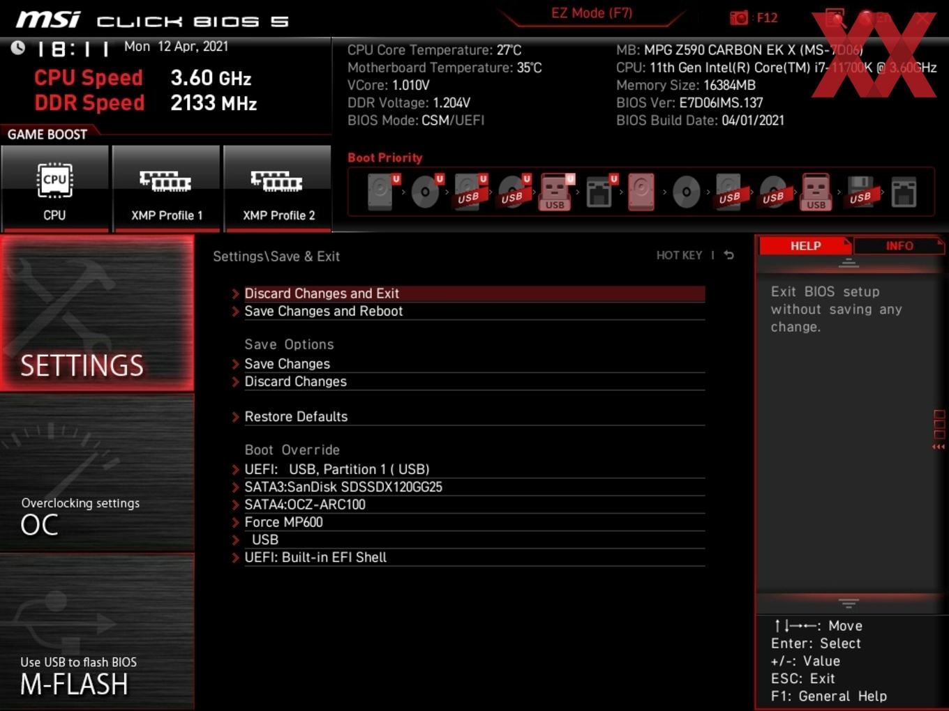Viewport: 949px width, 711px height.
Task: Open the M-FLASH BIOS flashing tile
Action: pos(97,632)
